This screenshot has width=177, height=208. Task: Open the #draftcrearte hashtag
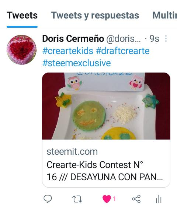click(x=123, y=51)
